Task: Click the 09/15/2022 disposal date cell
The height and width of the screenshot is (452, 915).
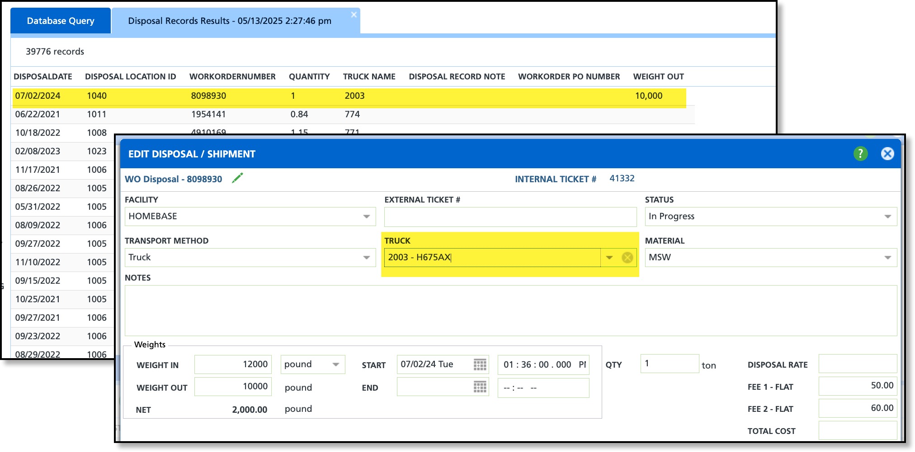Action: (x=38, y=281)
